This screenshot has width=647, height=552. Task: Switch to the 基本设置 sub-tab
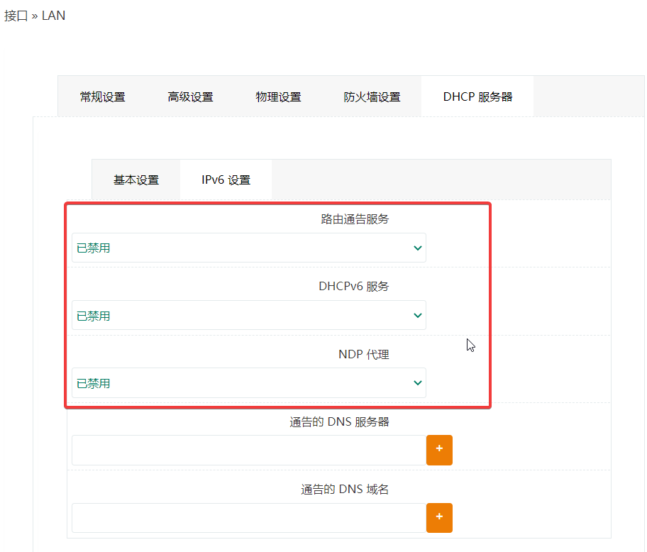[x=136, y=180]
